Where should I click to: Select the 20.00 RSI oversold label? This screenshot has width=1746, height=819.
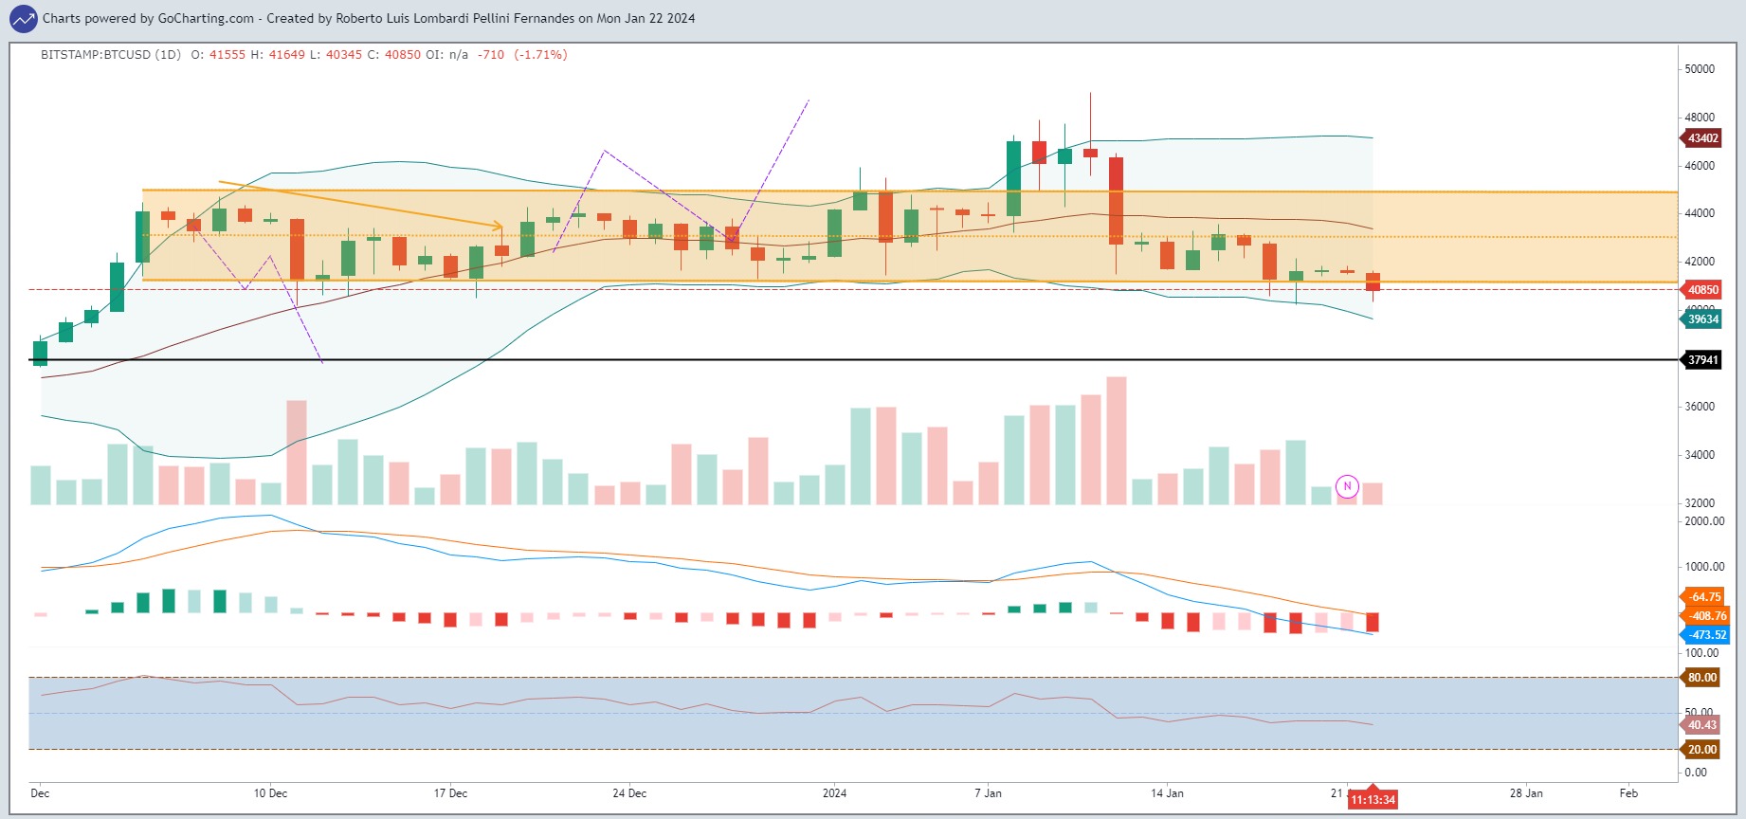point(1701,750)
